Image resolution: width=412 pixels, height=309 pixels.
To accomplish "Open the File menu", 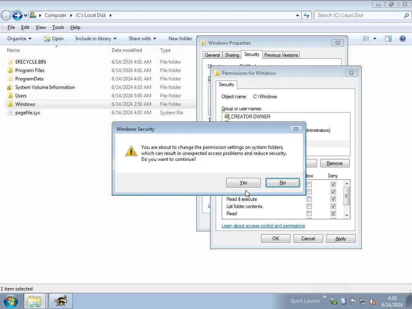I will 11,27.
